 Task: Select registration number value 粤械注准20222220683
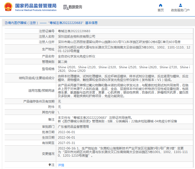[x=74, y=31]
